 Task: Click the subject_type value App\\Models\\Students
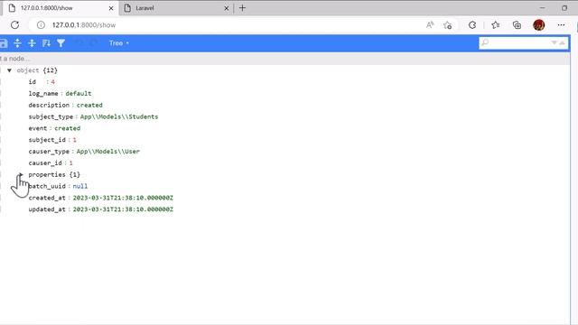coord(119,116)
